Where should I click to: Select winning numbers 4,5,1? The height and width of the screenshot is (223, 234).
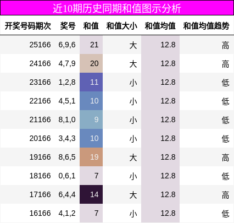(x=67, y=101)
